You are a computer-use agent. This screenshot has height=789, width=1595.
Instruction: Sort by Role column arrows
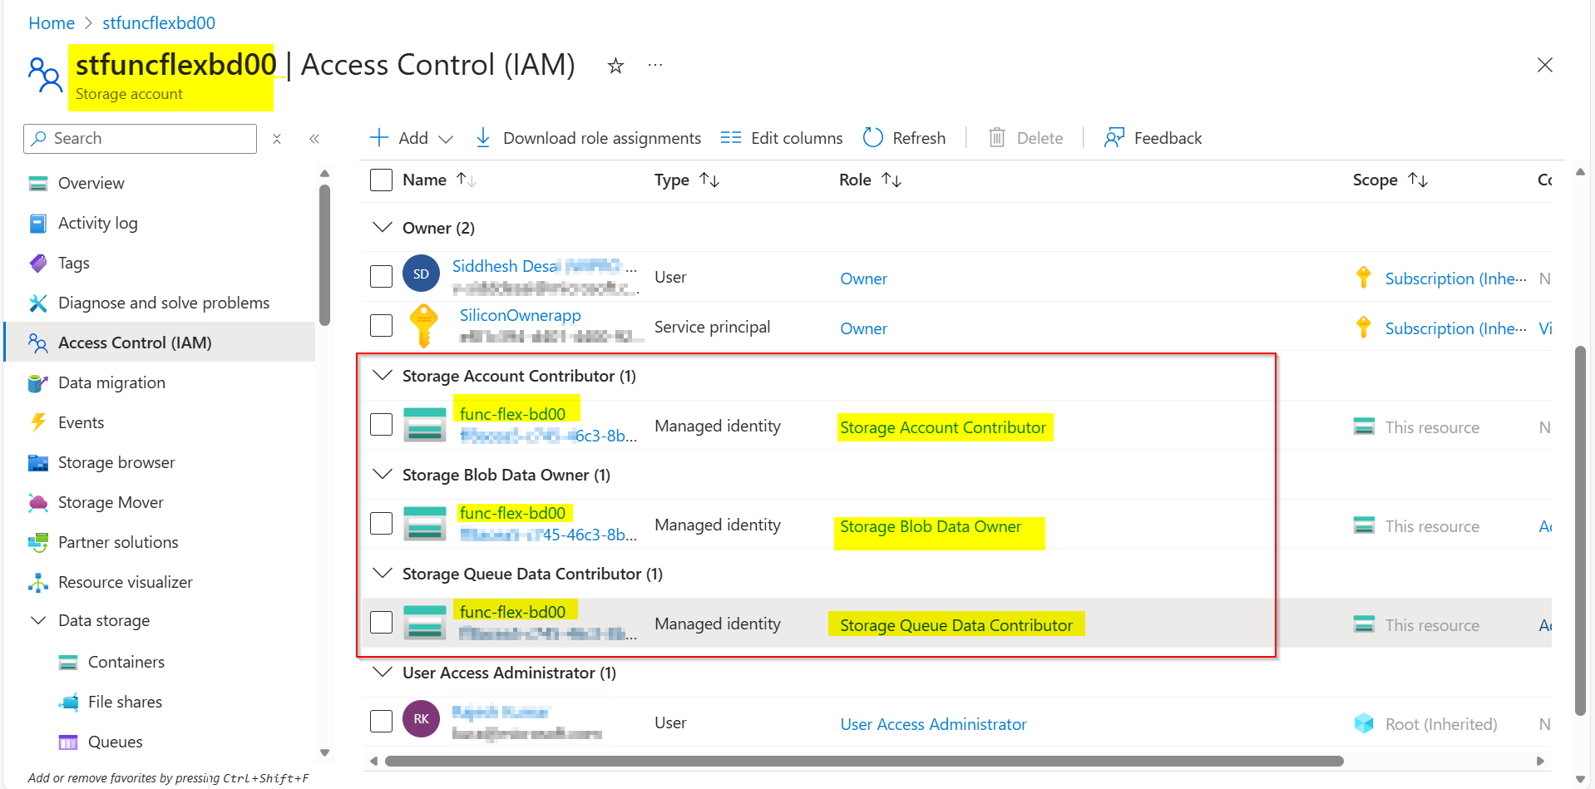coord(891,180)
